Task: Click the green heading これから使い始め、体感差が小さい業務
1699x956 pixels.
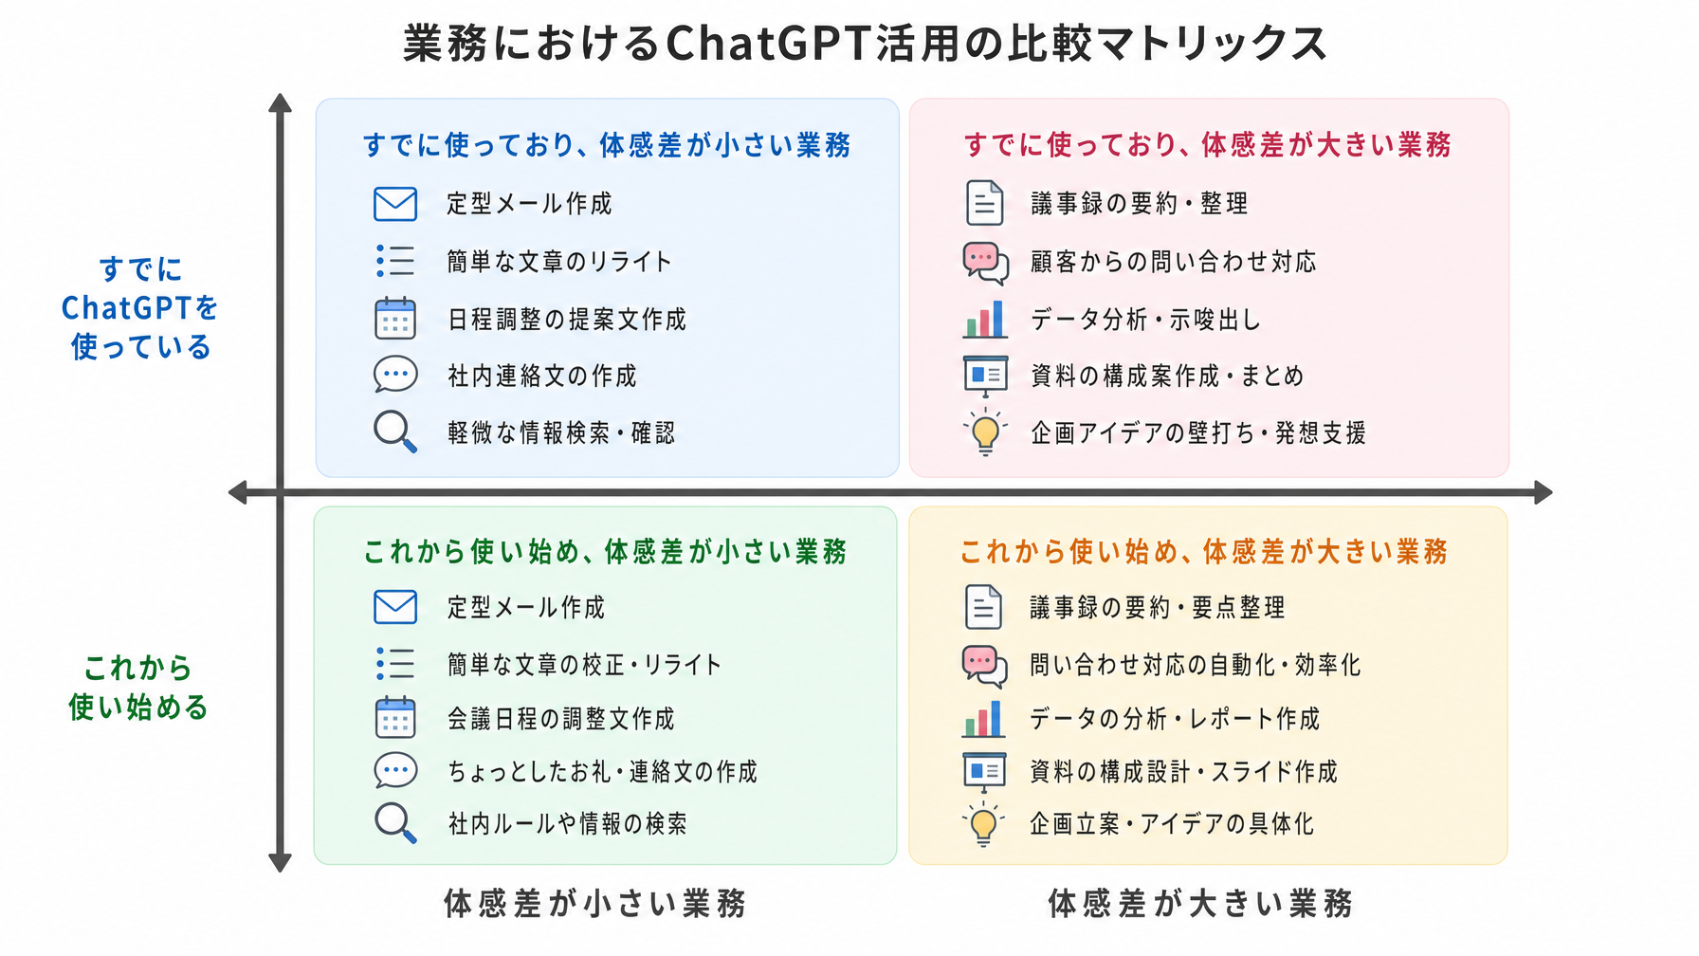Action: tap(606, 552)
